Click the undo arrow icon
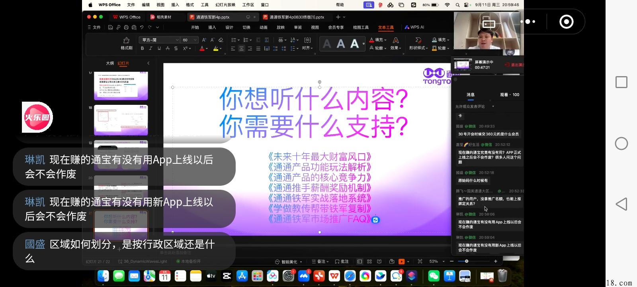 pyautogui.click(x=142, y=28)
